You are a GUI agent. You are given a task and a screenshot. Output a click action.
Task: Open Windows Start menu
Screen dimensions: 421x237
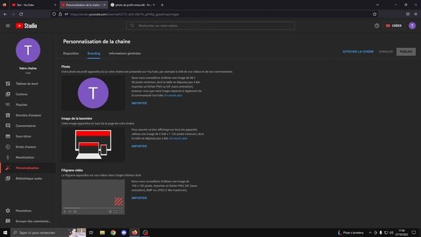tap(5, 232)
